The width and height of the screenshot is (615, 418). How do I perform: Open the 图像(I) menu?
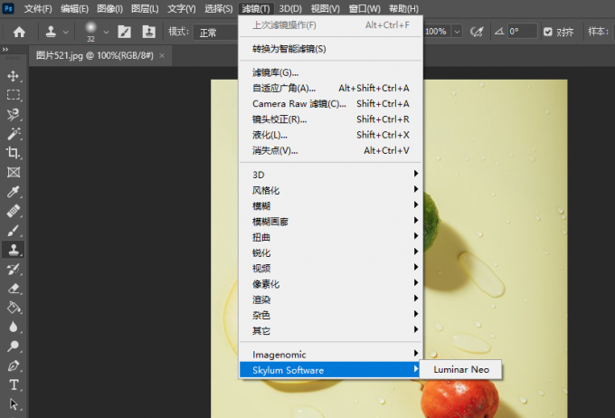point(109,9)
